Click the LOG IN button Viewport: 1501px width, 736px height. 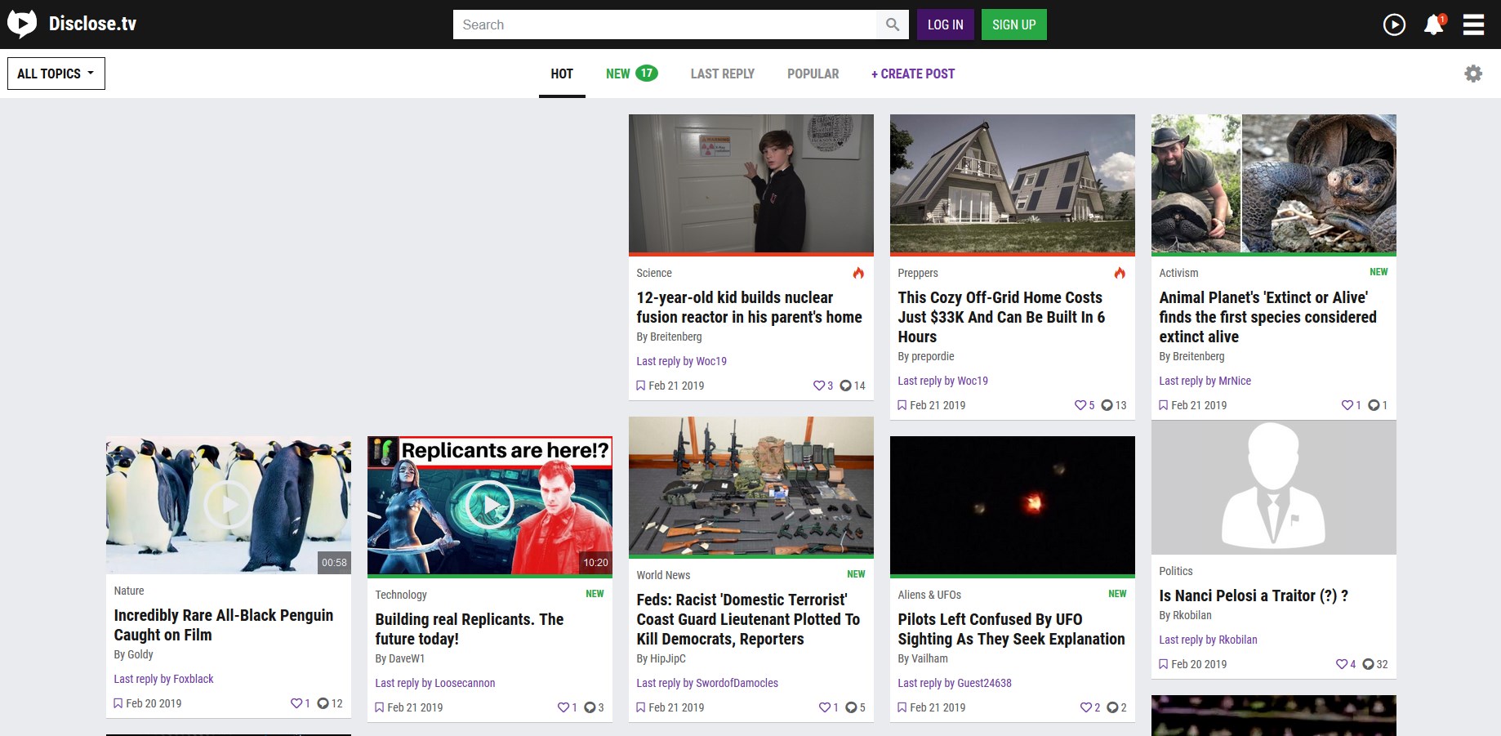click(946, 25)
